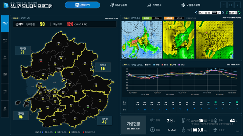244x137 pixels.
Task: Click the 모델결과분석 molecule icon
Action: pos(183,5)
